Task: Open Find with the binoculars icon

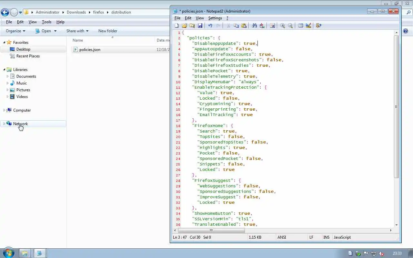Action: click(254, 25)
